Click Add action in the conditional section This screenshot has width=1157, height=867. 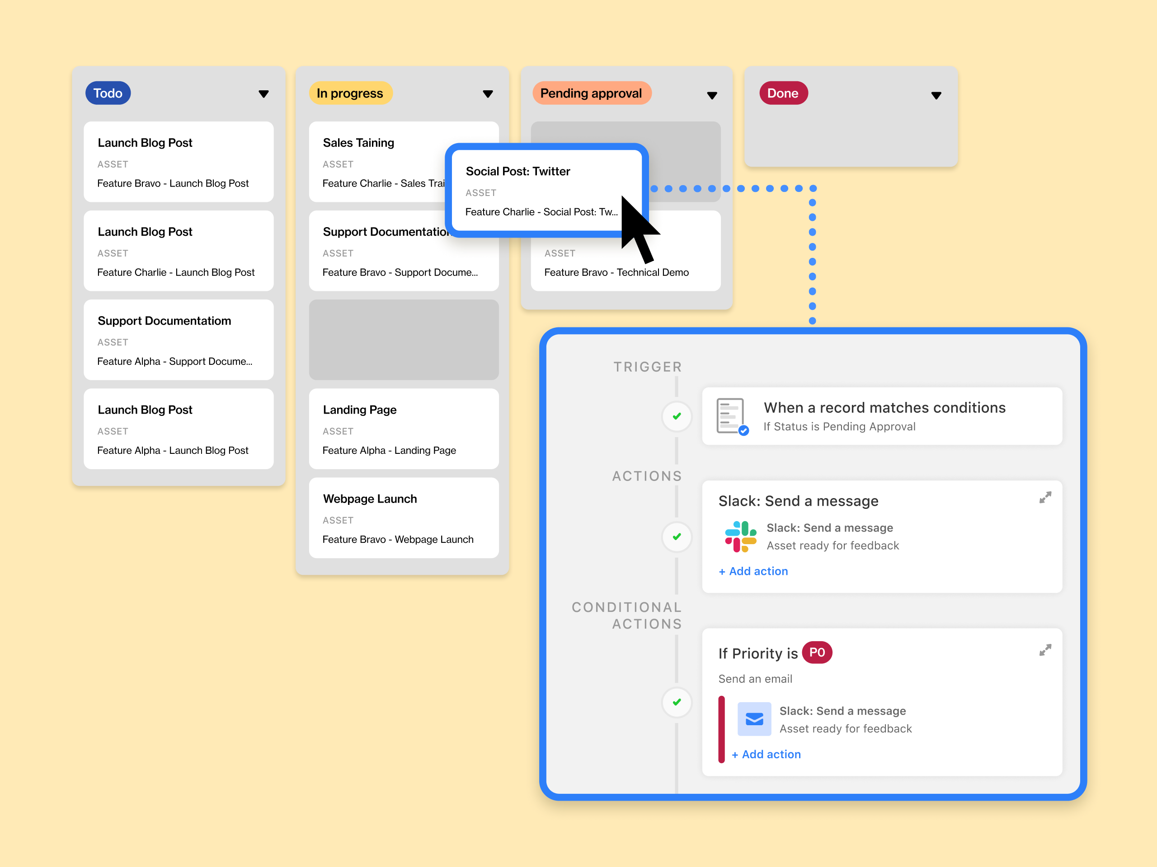pos(766,754)
